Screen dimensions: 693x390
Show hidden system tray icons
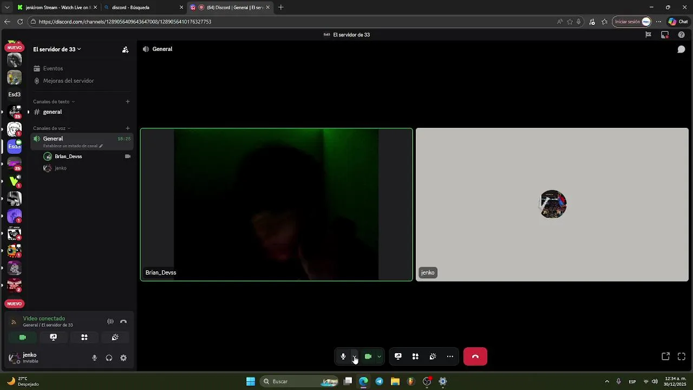point(607,381)
